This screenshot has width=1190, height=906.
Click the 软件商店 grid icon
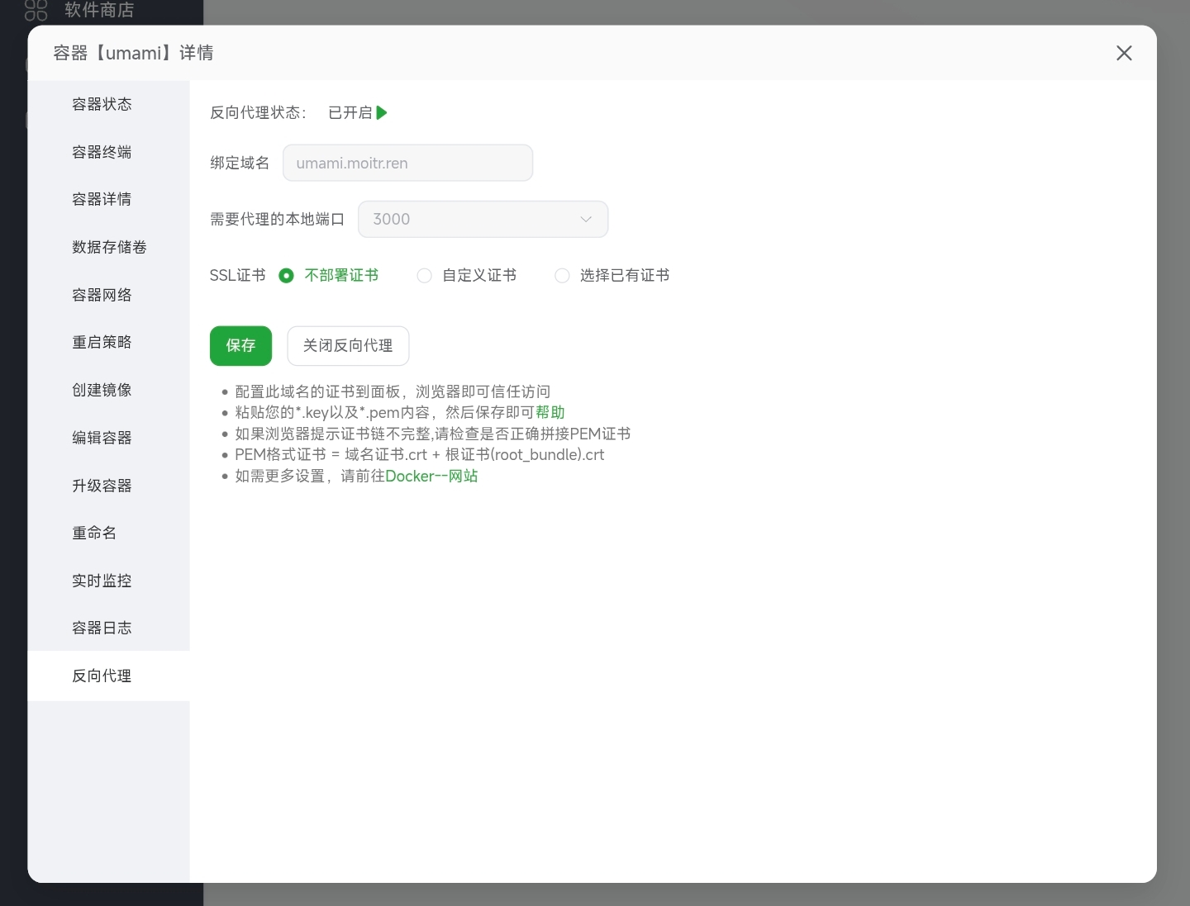(36, 10)
